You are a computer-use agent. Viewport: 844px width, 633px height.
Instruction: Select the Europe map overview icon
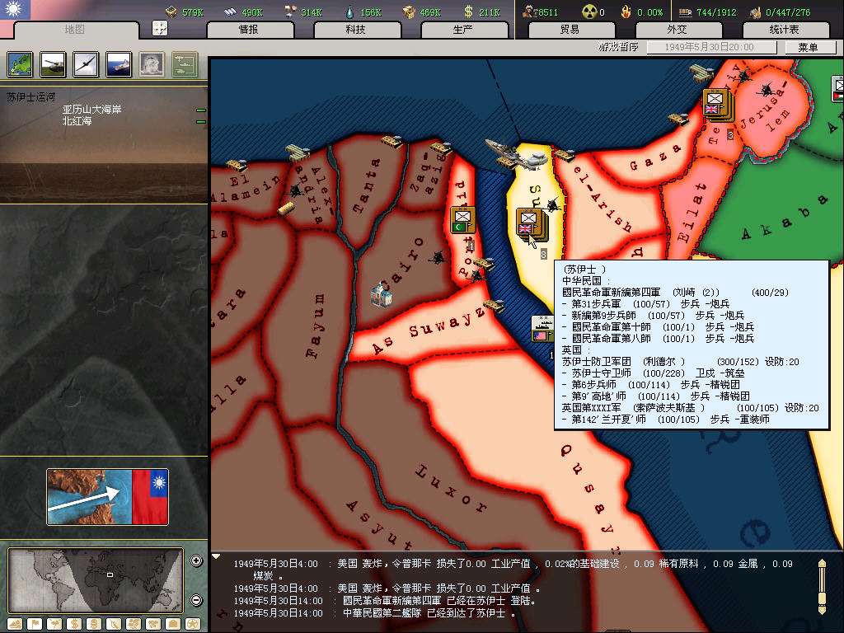click(x=21, y=64)
